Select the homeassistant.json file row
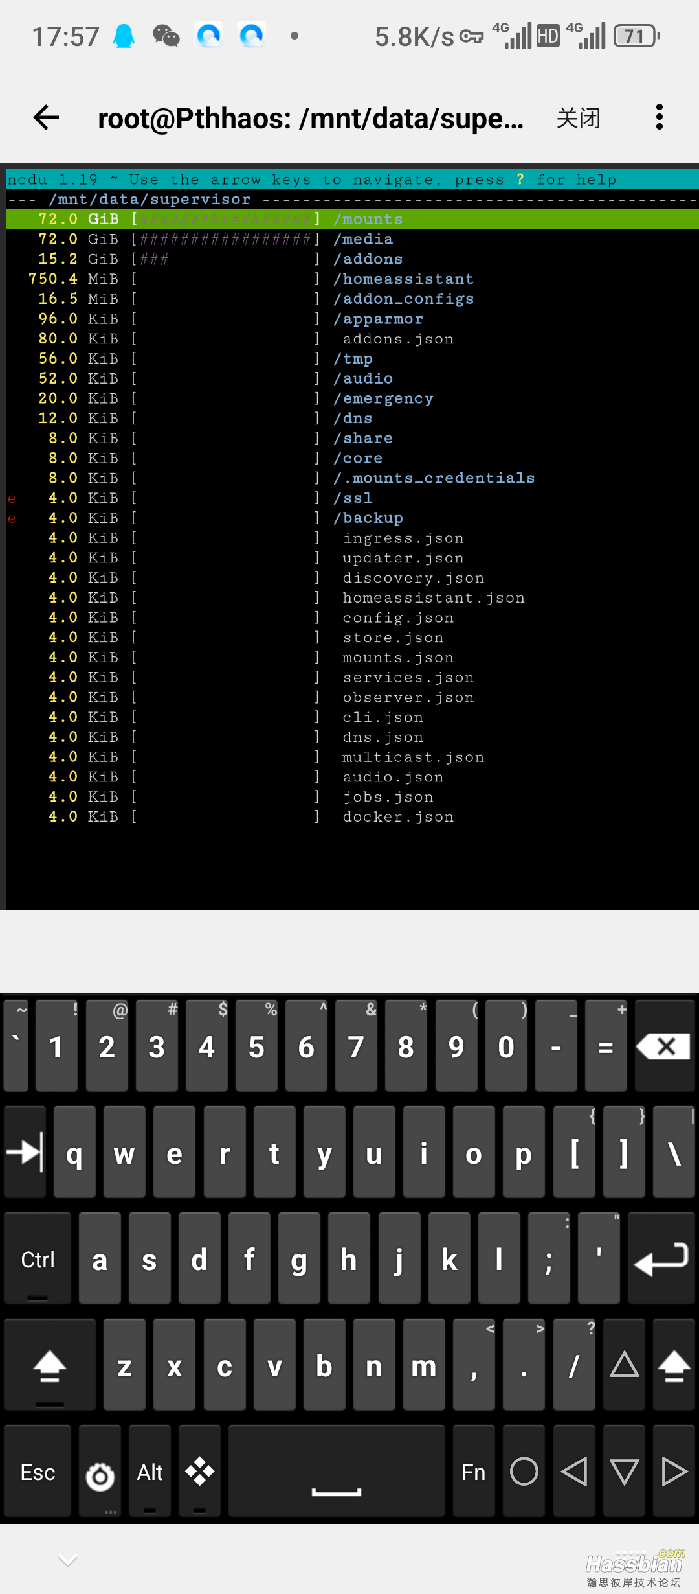The width and height of the screenshot is (699, 1594). pos(353,597)
